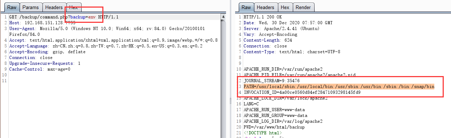This screenshot has height=138, width=451.
Task: Click the <!DOCTYPE html> line
Action: 263,133
